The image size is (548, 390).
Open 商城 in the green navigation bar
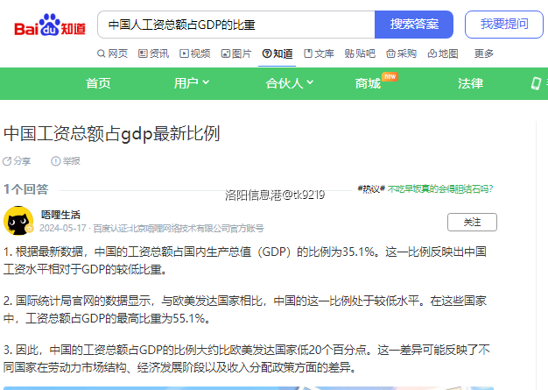pyautogui.click(x=368, y=83)
